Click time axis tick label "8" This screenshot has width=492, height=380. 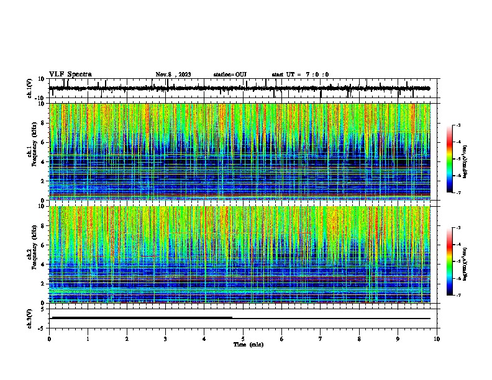coord(359,339)
